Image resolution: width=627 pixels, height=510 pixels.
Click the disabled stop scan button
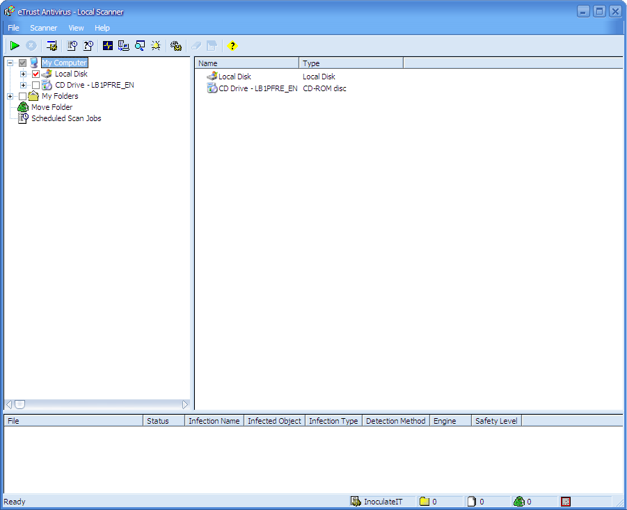coord(31,46)
